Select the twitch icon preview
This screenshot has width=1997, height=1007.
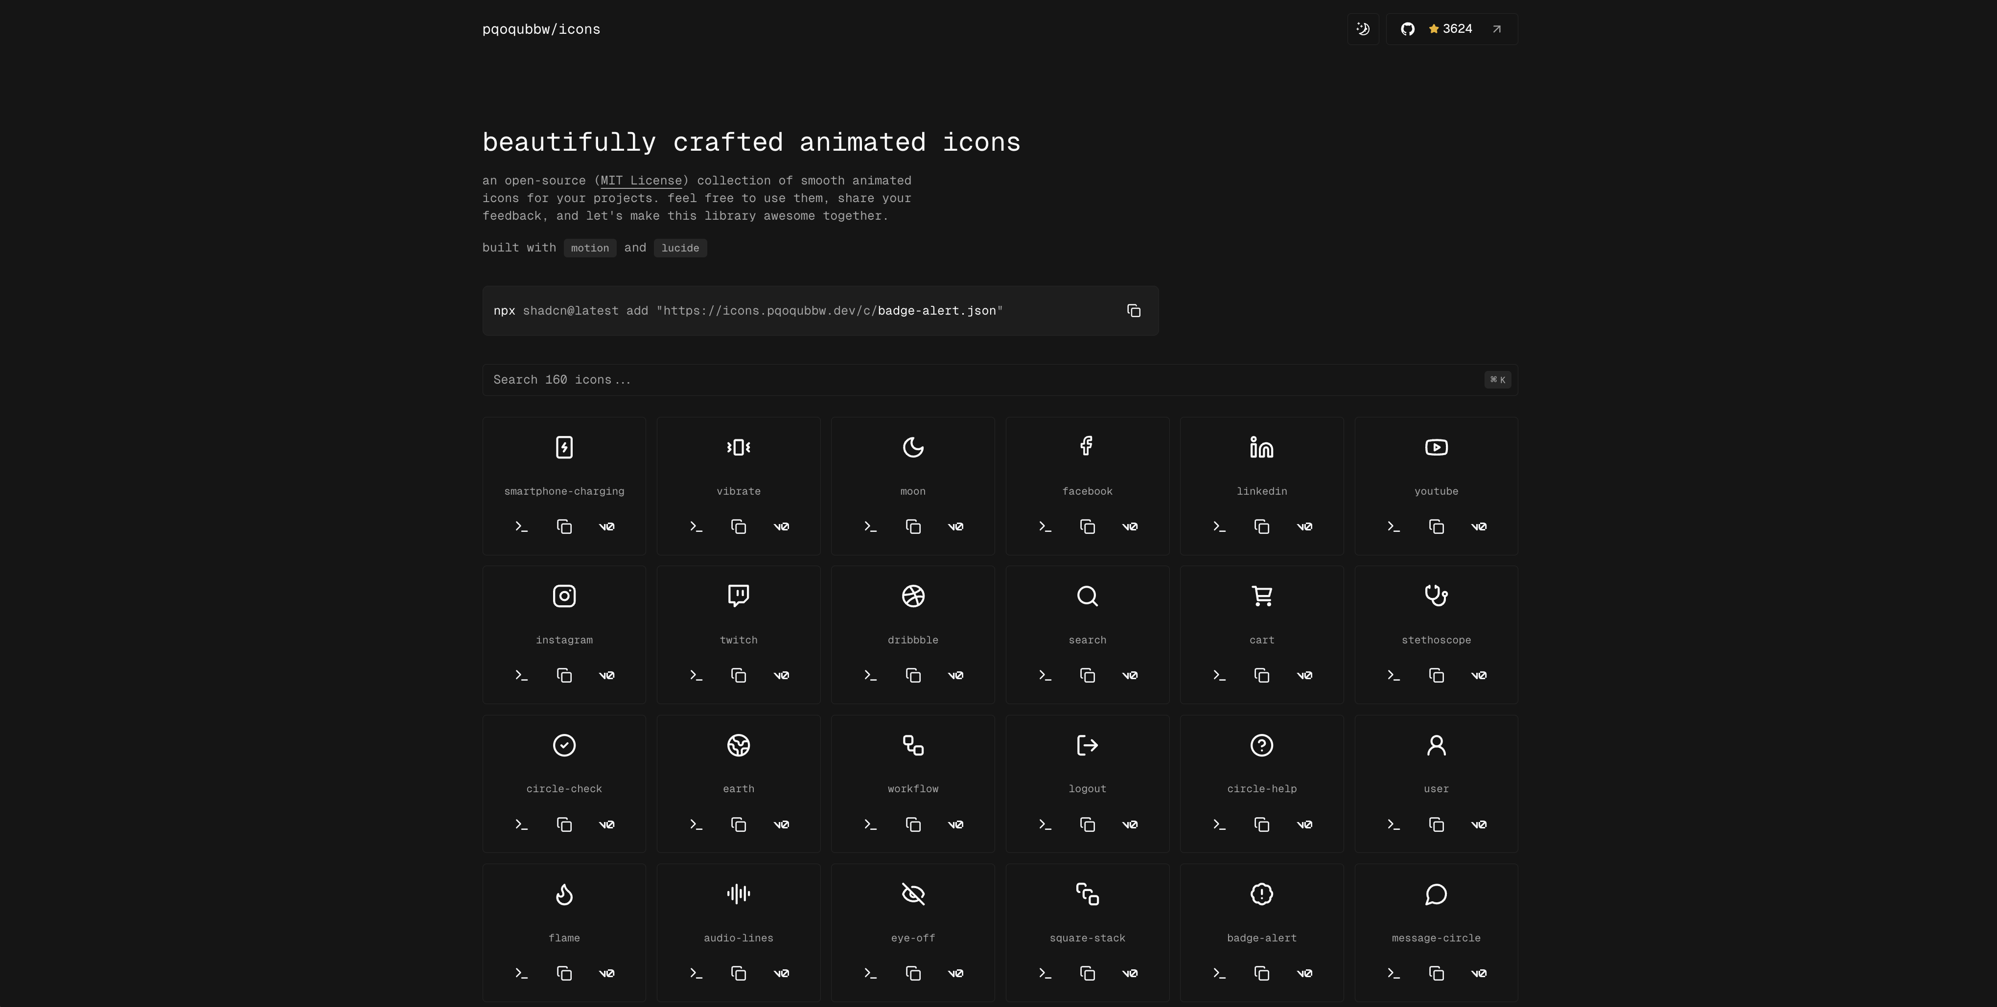(739, 596)
